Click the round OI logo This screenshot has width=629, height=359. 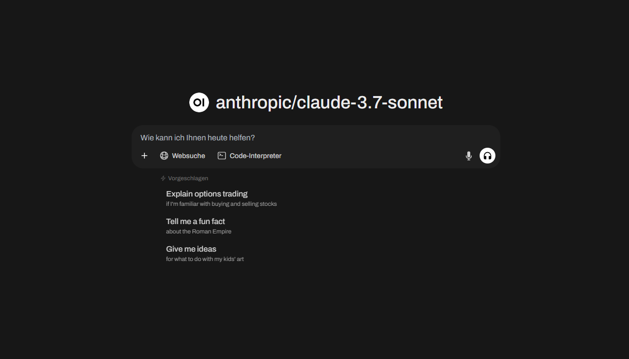pyautogui.click(x=199, y=102)
